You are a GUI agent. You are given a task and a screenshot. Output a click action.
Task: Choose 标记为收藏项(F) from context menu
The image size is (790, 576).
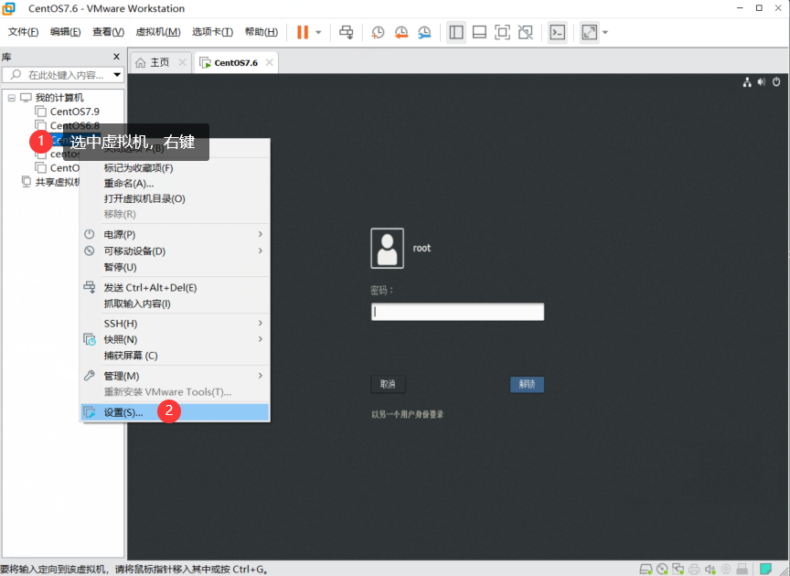click(139, 168)
